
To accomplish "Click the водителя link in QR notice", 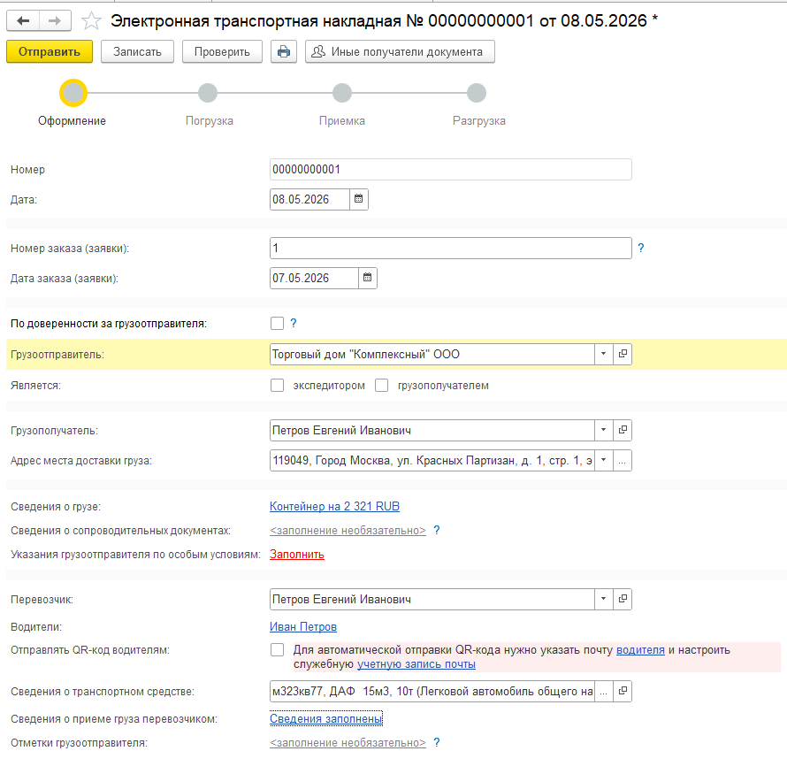I will click(640, 650).
